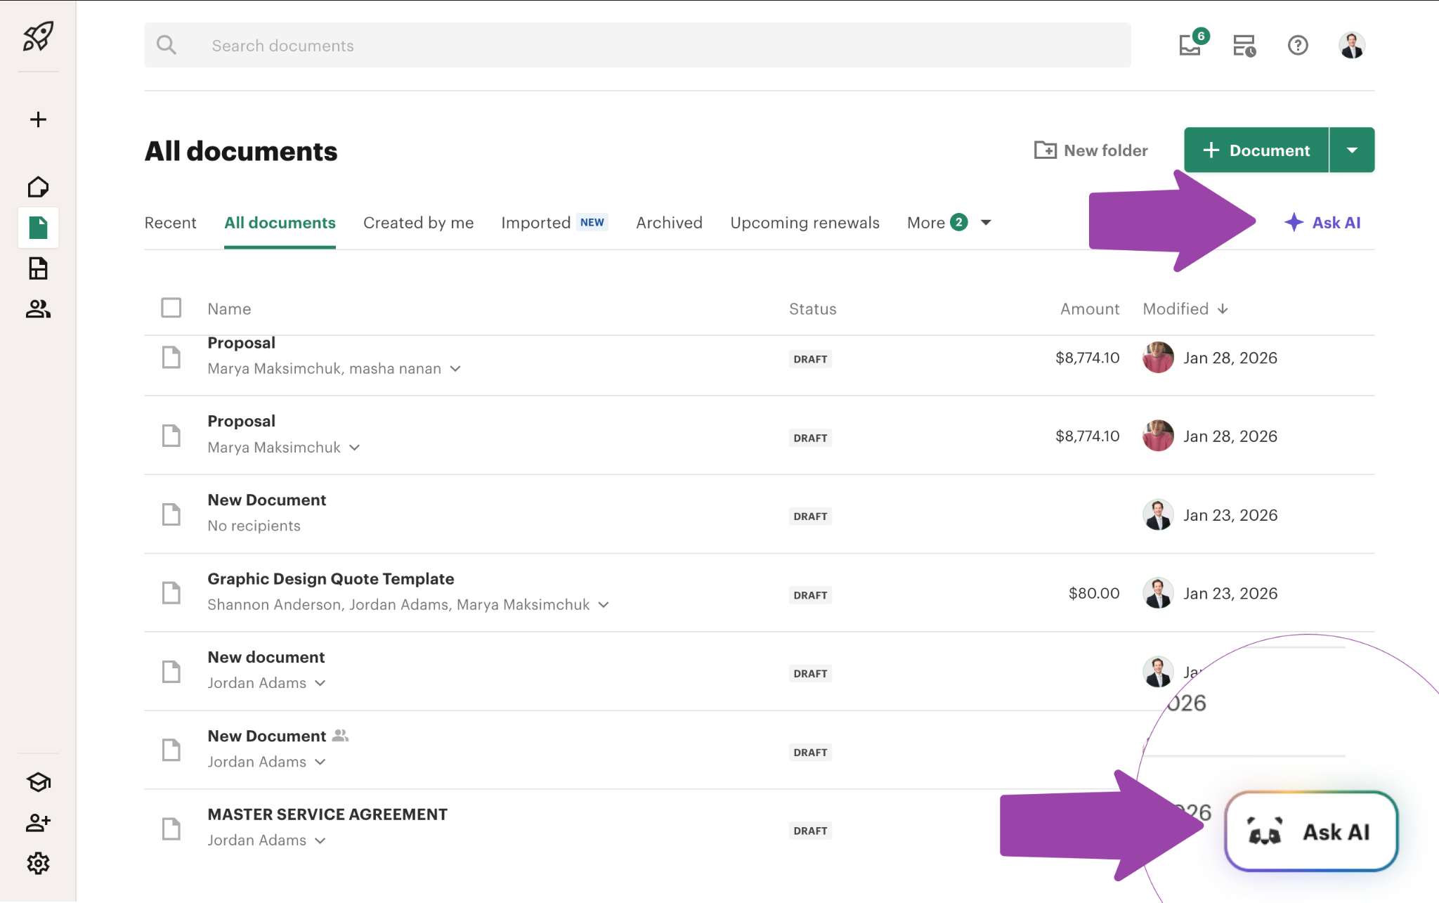Click the Amount column header
The width and height of the screenshot is (1439, 903).
tap(1089, 309)
